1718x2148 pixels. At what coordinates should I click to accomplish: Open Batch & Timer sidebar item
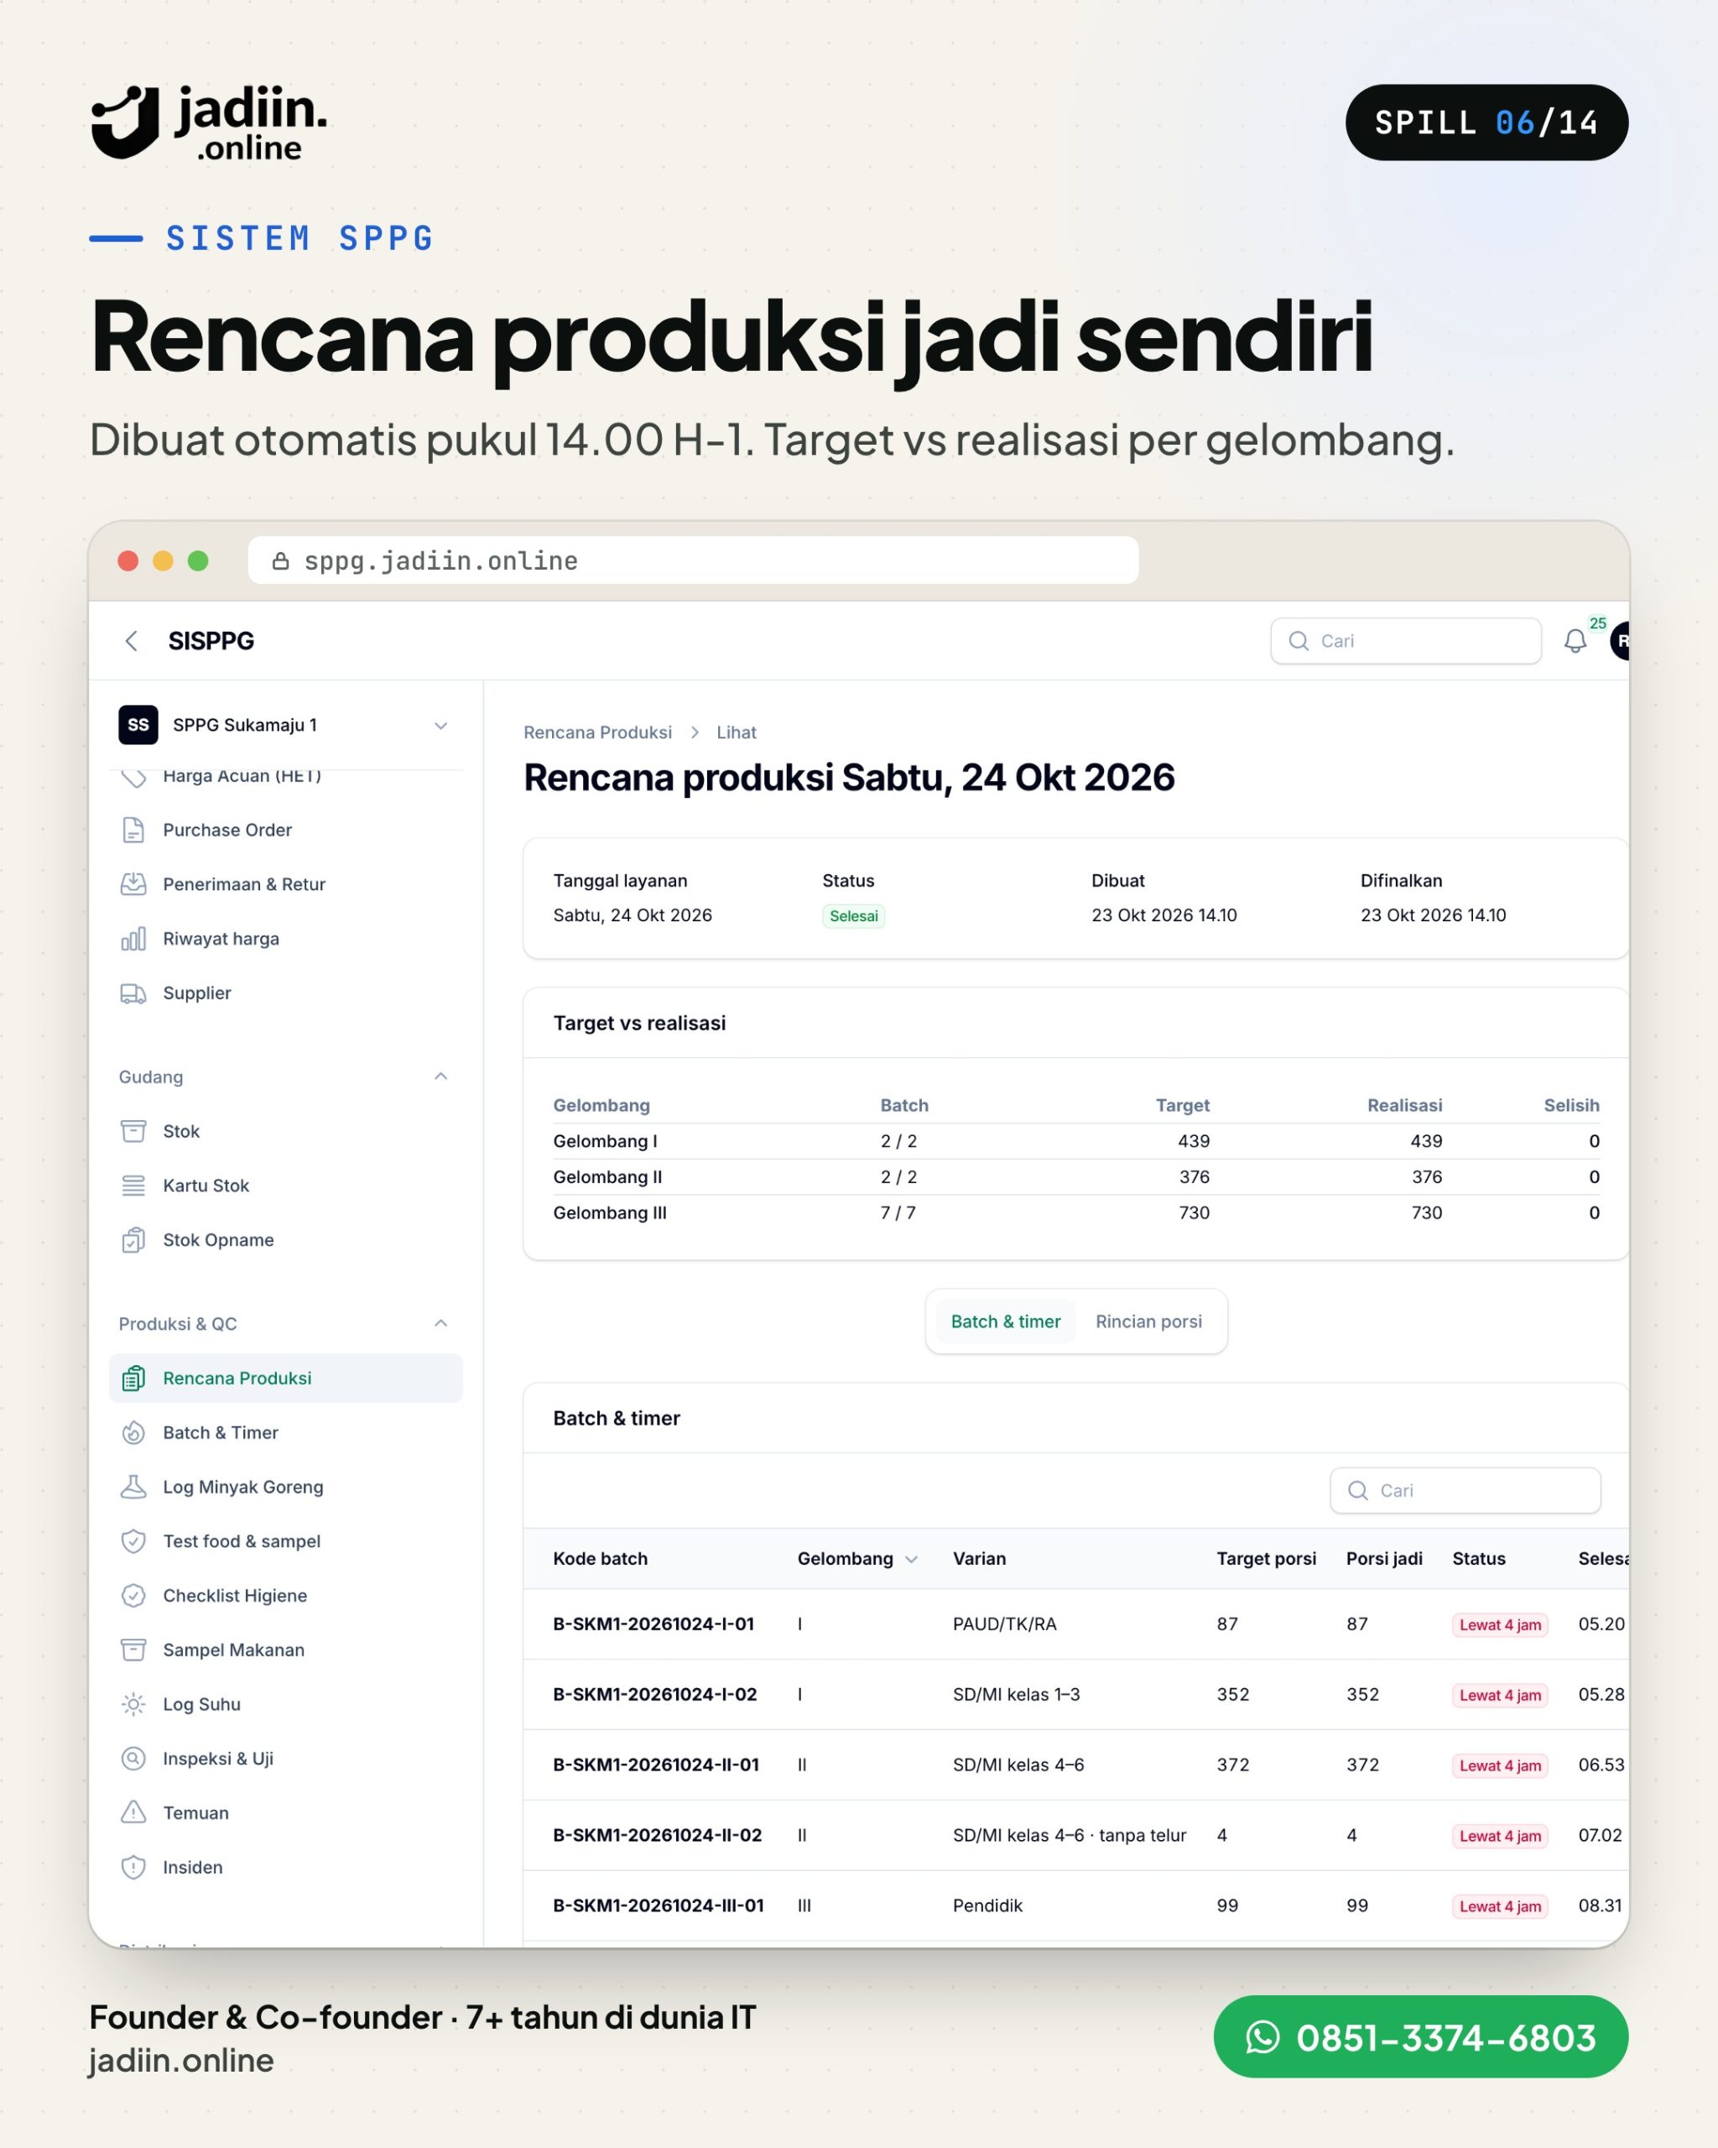tap(286, 1432)
